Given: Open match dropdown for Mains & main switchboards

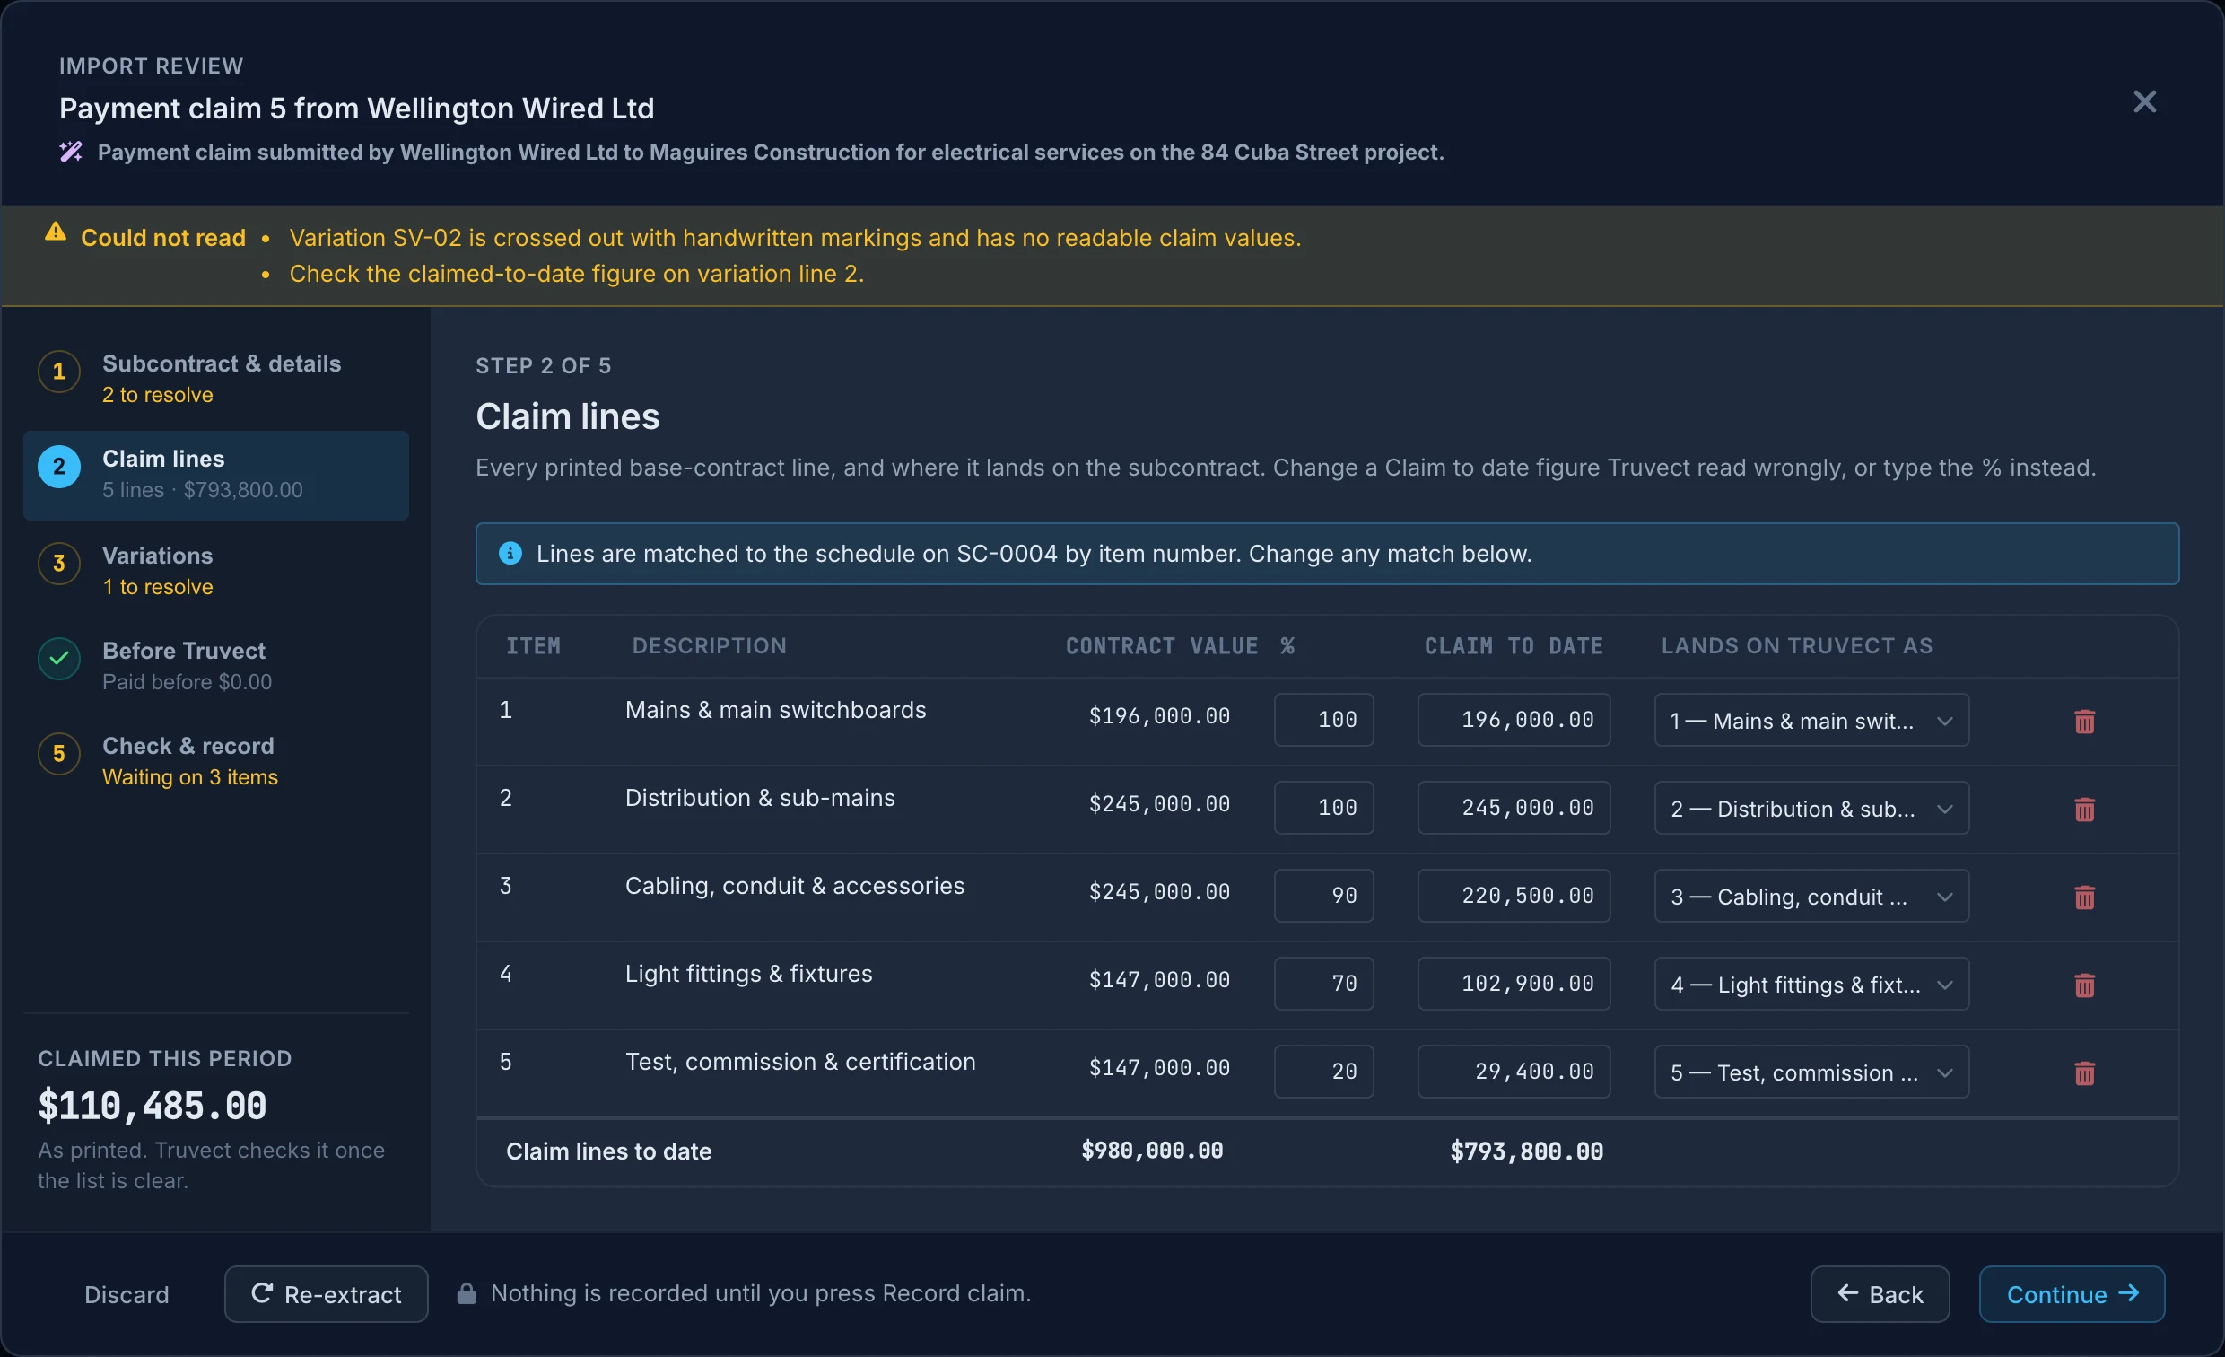Looking at the screenshot, I should click(x=1811, y=720).
